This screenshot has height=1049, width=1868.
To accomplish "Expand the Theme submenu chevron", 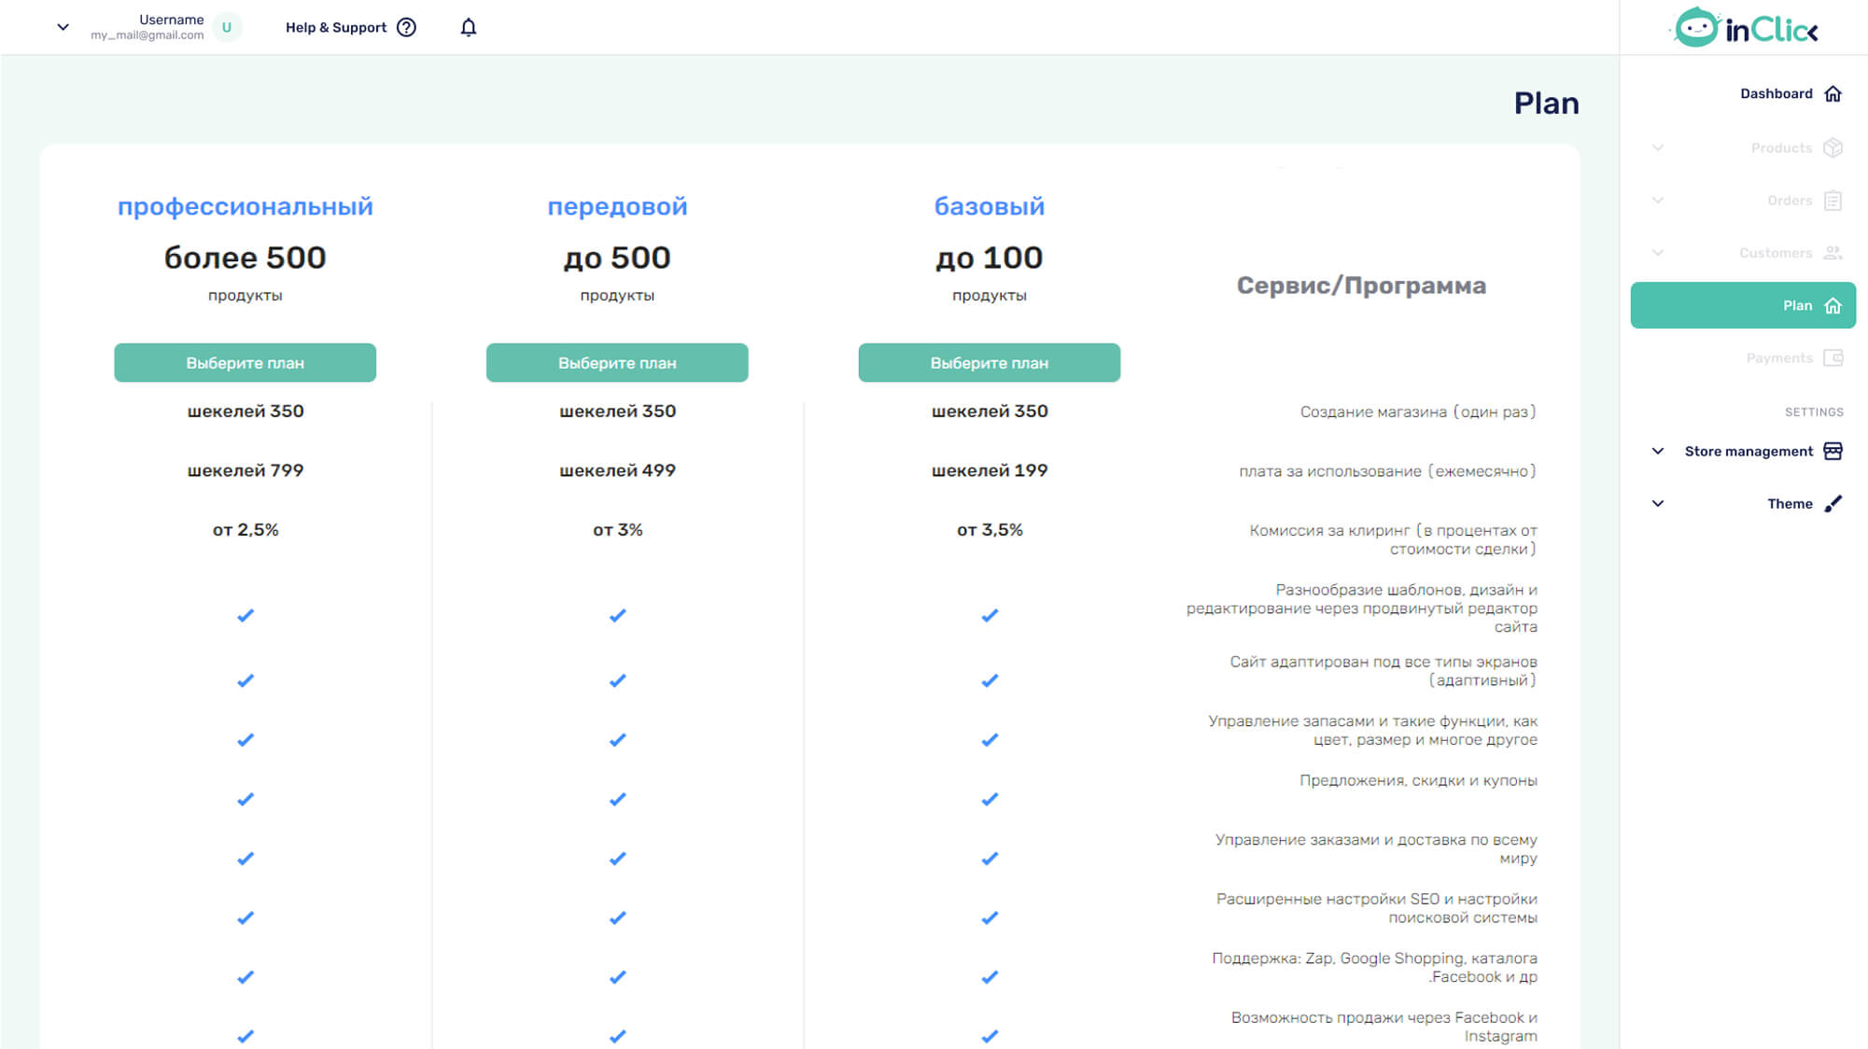I will tap(1658, 504).
